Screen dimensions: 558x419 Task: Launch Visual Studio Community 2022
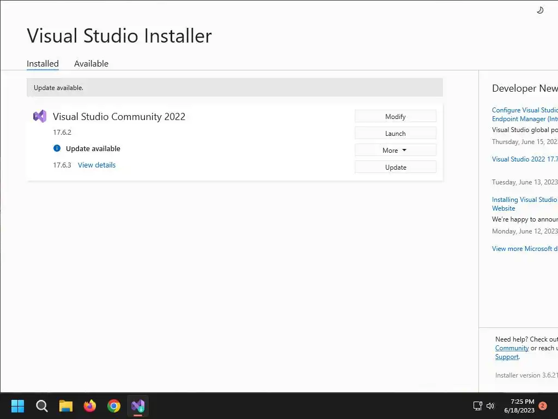[x=396, y=133]
